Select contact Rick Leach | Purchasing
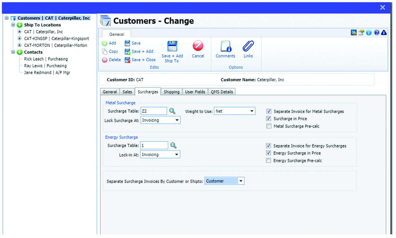The image size is (396, 238). coord(46,59)
